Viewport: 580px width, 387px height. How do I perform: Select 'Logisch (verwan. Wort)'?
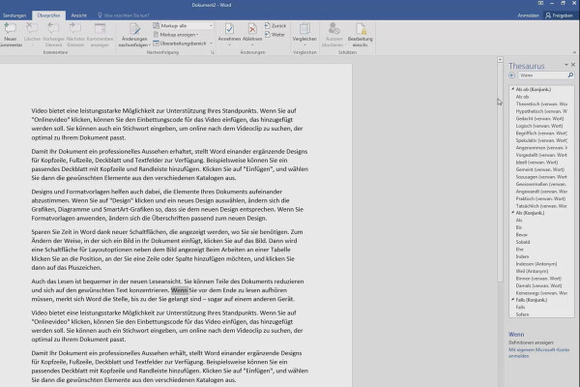(539, 126)
